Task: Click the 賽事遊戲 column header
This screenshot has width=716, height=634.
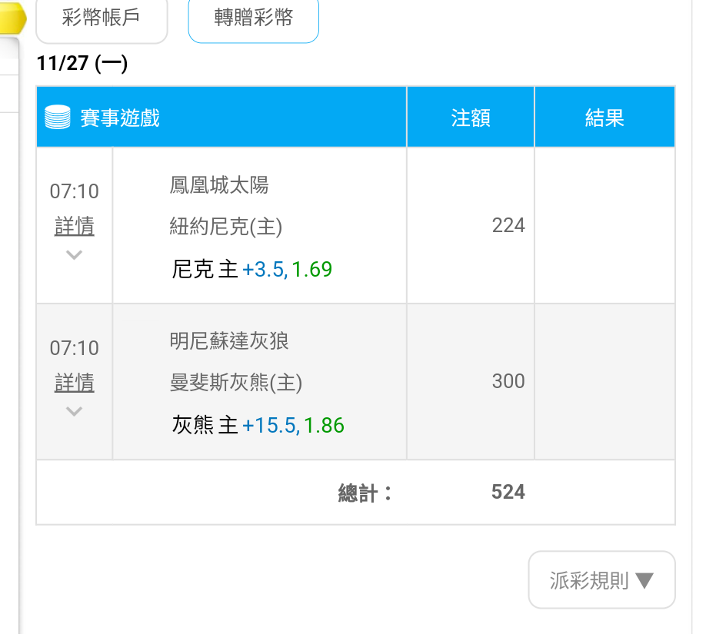Action: click(221, 117)
